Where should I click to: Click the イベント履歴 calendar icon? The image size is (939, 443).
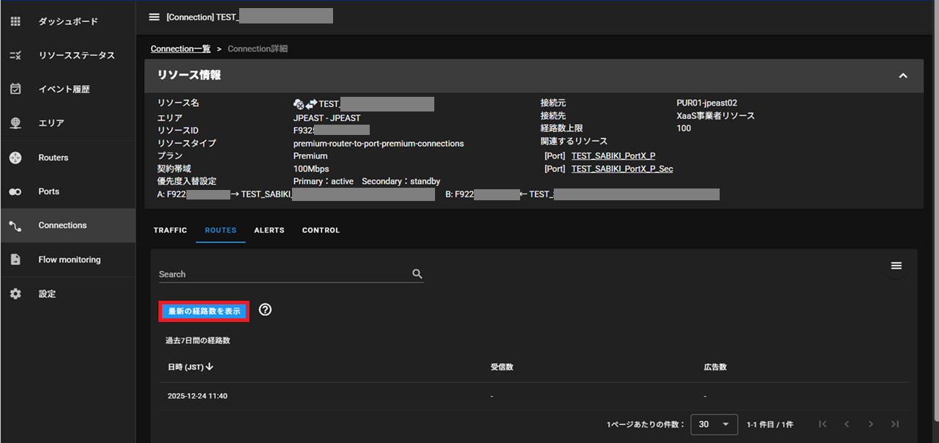pyautogui.click(x=15, y=89)
